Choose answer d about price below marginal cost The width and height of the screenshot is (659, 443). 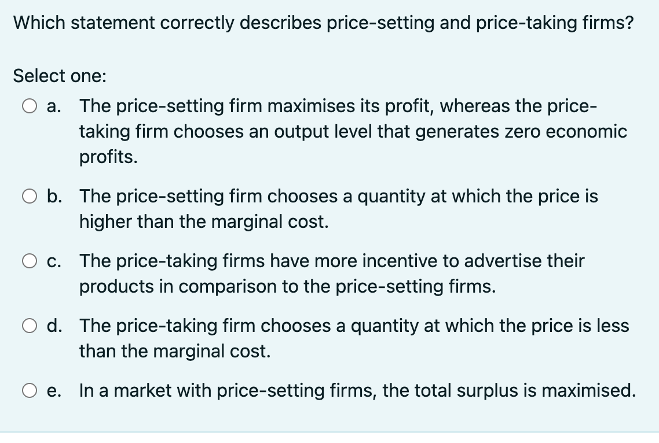pos(29,326)
